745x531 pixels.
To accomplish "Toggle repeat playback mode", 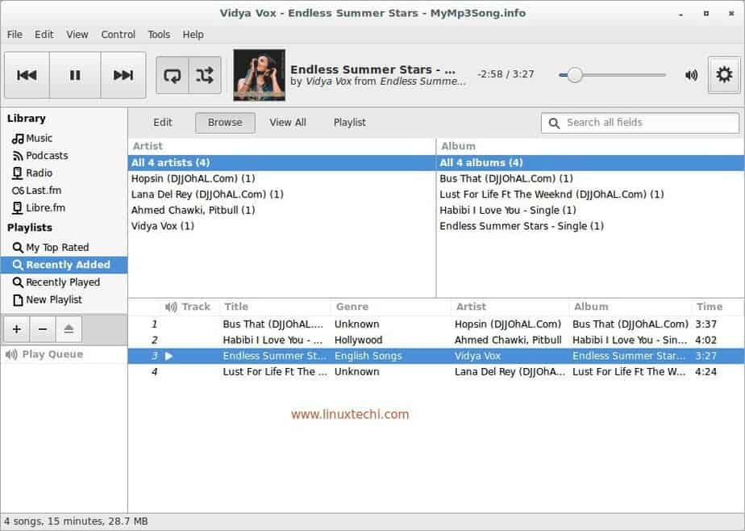I will point(172,74).
